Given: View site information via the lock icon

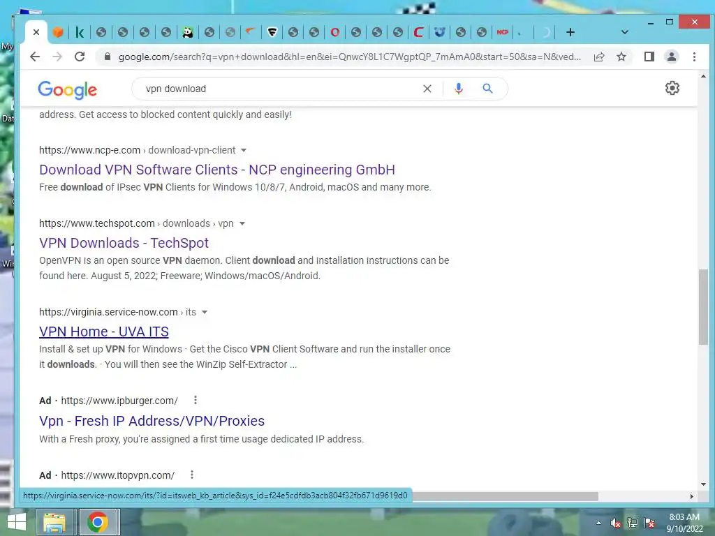Looking at the screenshot, I should 108,57.
